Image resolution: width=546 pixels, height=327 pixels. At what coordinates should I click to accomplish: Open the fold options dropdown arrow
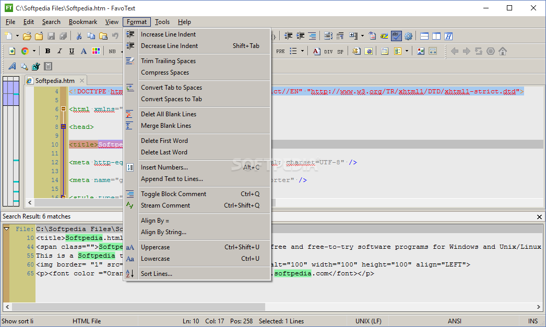tap(362, 36)
